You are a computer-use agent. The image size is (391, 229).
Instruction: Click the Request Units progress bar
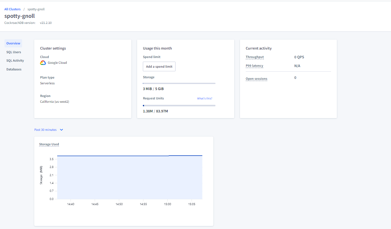coord(179,105)
